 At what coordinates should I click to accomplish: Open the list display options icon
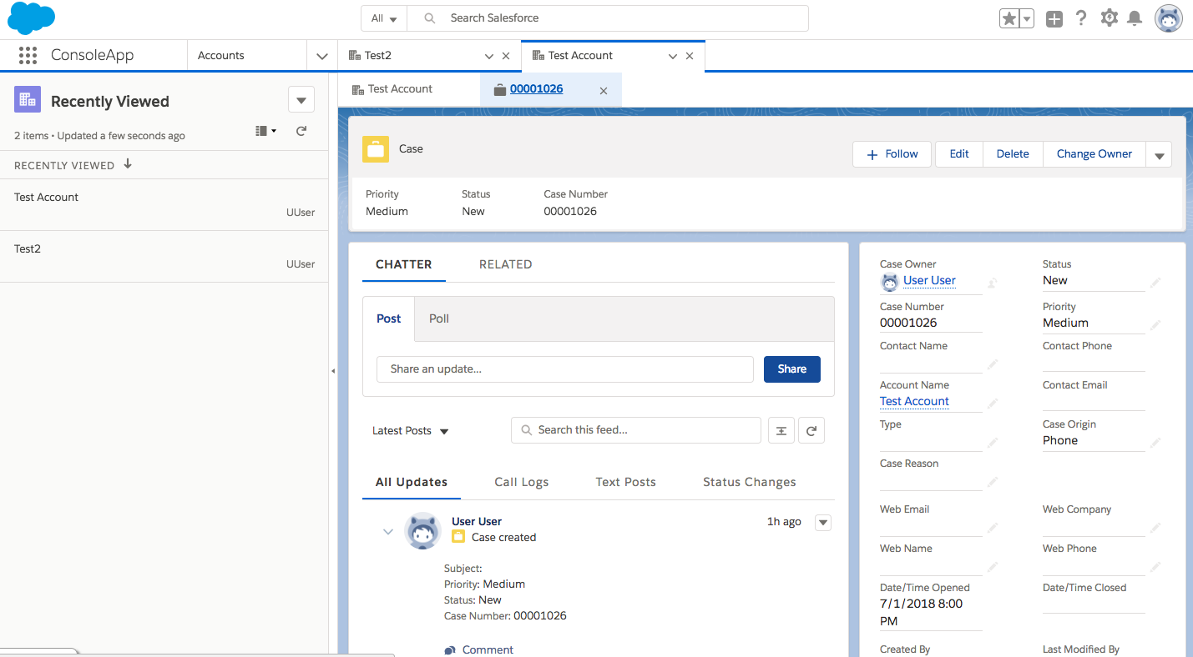pos(265,131)
